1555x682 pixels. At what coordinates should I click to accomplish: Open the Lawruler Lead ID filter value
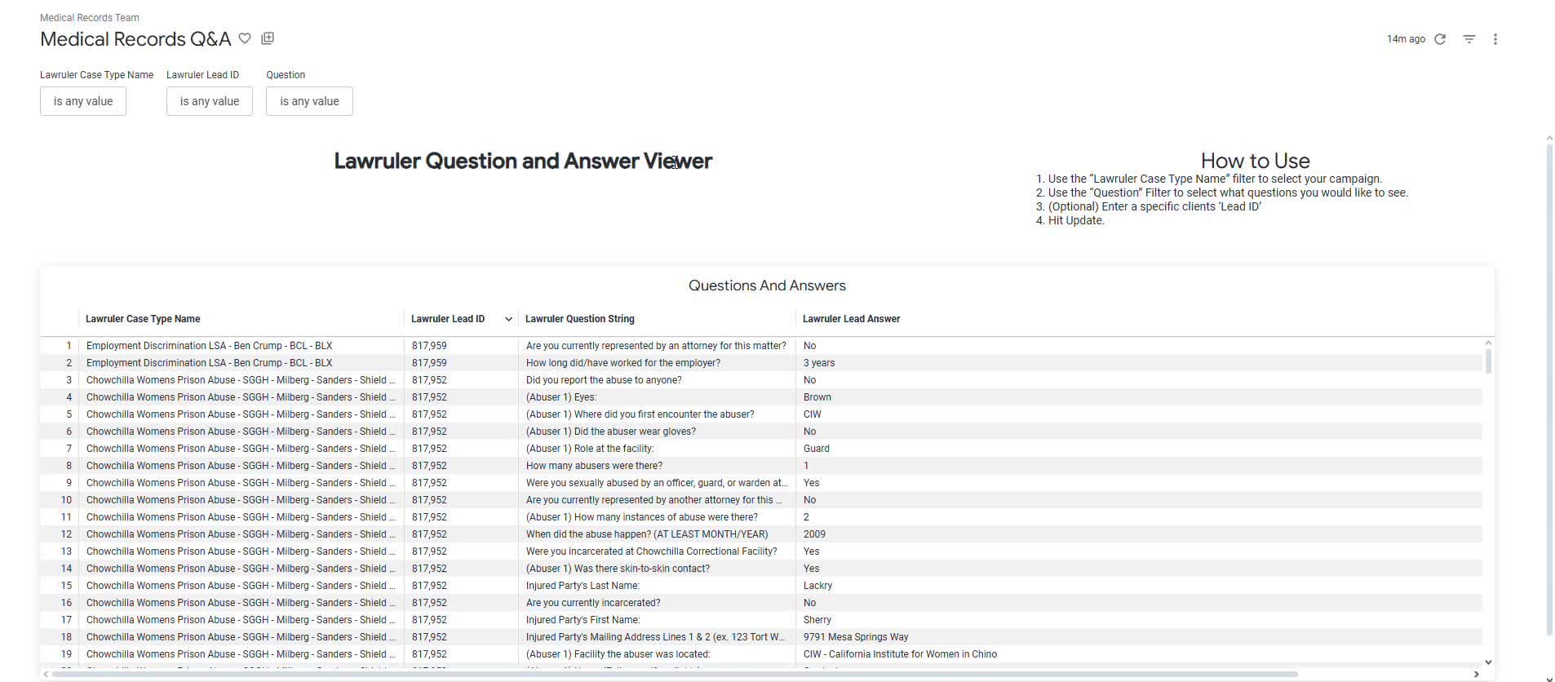[210, 101]
